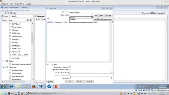
Task: Click the save as icon in Spoon toolbar
Action: [x=15, y=13]
